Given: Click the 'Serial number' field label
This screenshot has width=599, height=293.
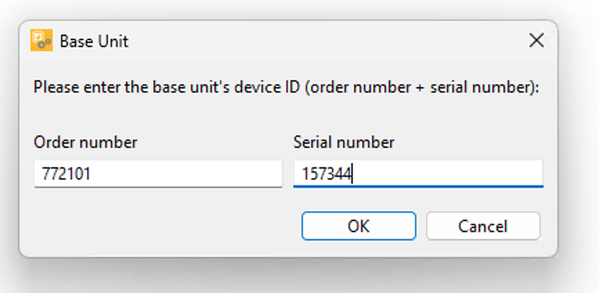Looking at the screenshot, I should (344, 142).
